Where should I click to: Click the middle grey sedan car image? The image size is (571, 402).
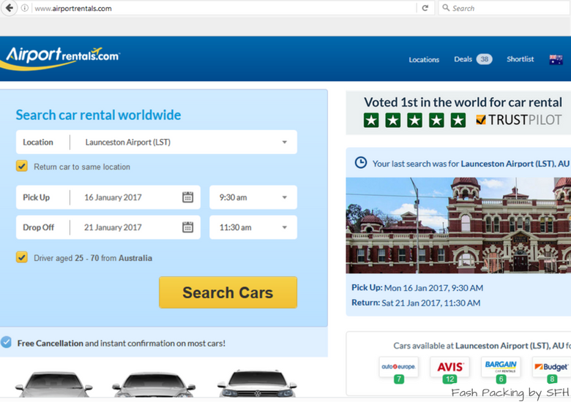click(154, 385)
